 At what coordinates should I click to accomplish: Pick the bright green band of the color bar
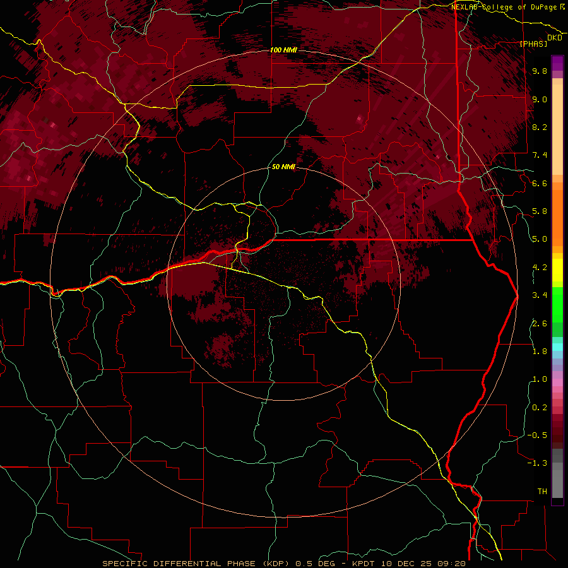[557, 304]
